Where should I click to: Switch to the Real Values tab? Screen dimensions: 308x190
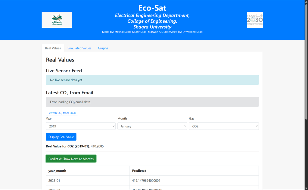(x=53, y=48)
